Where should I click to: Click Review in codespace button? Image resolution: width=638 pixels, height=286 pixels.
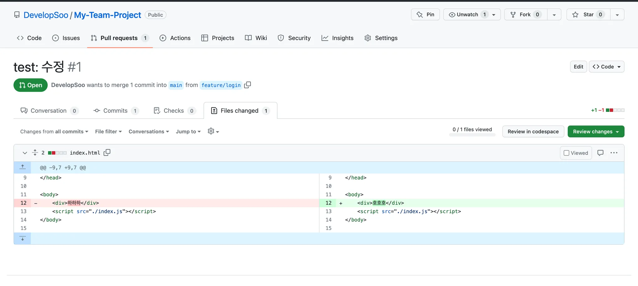[x=533, y=131]
